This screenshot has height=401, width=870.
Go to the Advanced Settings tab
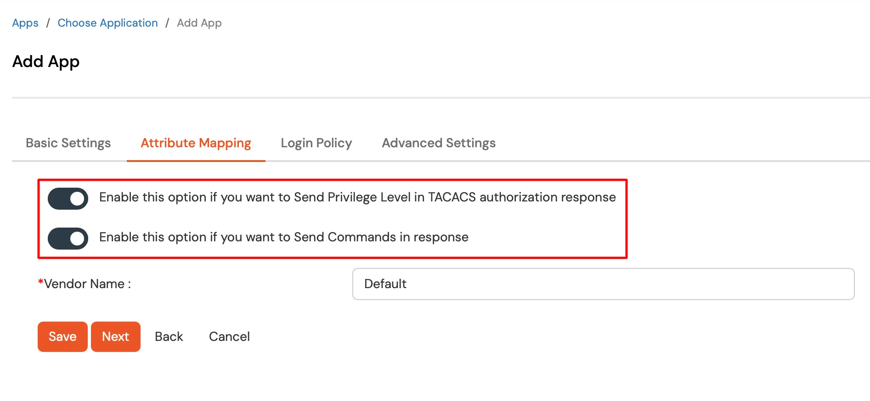pos(438,143)
